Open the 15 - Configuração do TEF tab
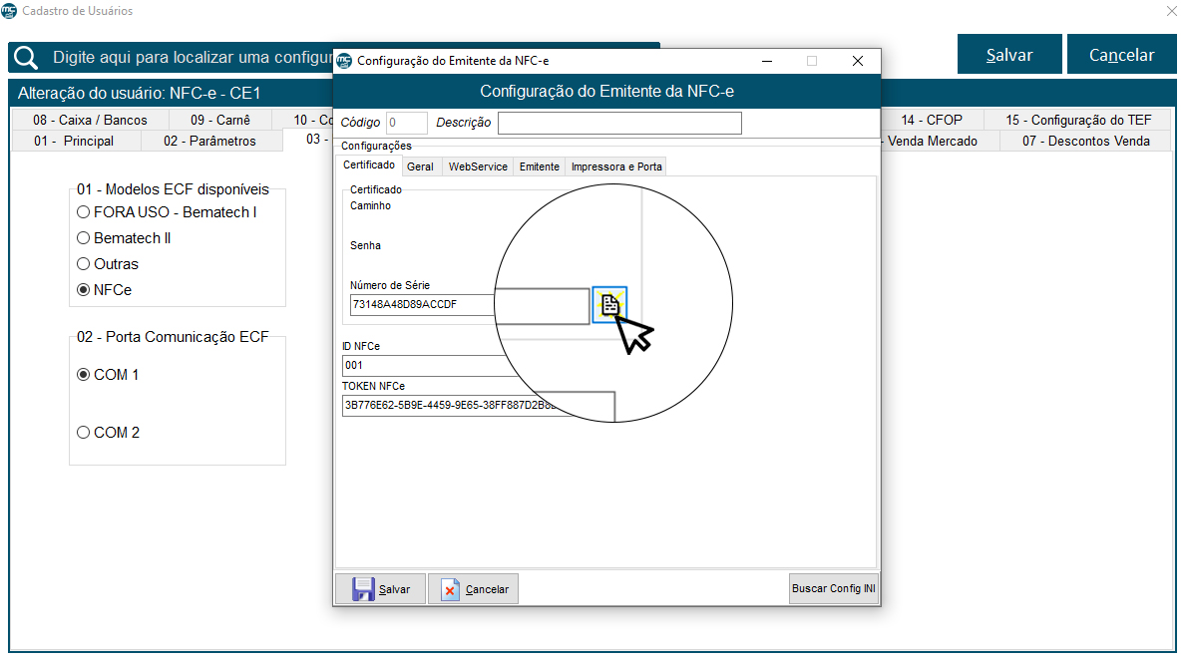The height and width of the screenshot is (663, 1187). pos(1077,120)
